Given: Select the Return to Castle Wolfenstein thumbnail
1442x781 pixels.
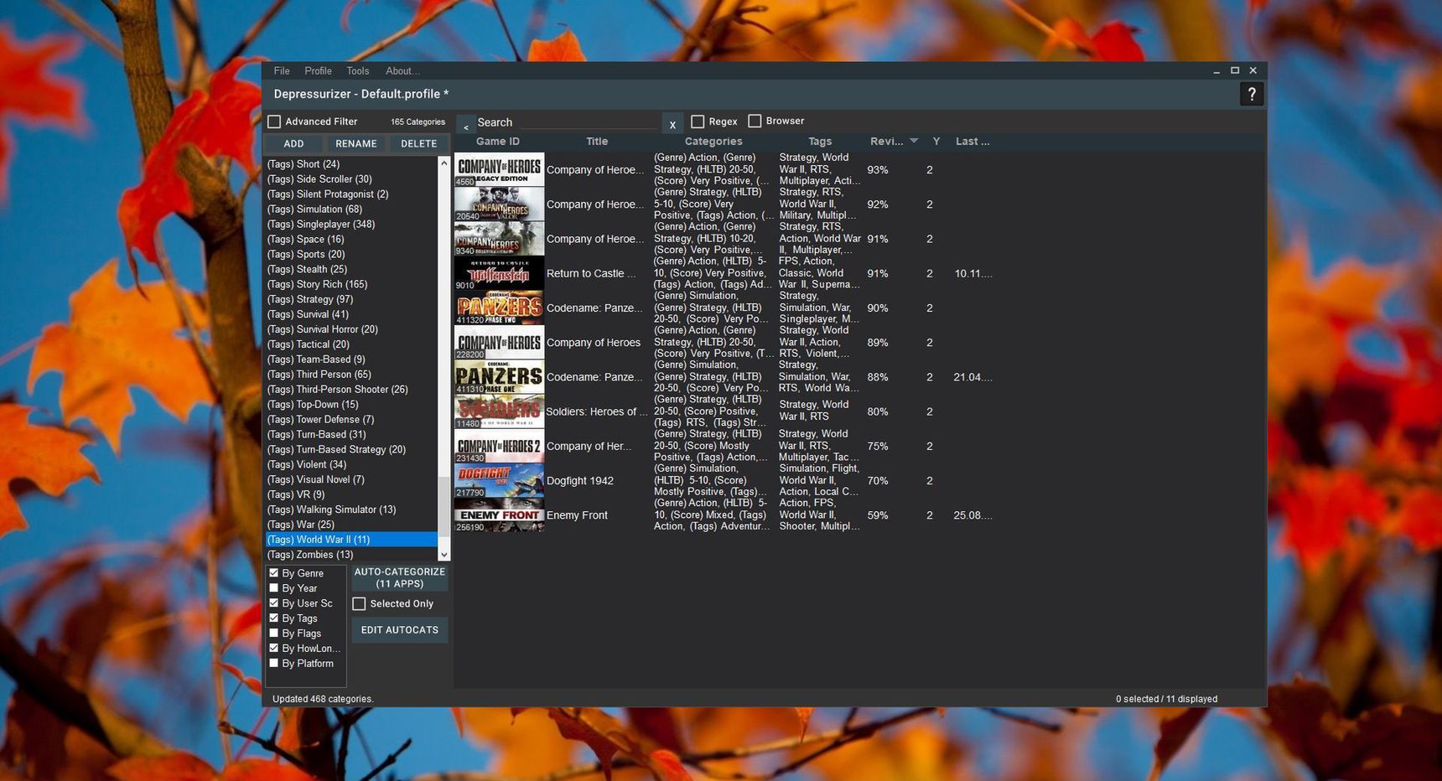Looking at the screenshot, I should [500, 273].
